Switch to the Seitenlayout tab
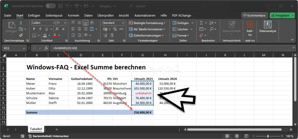298x139 pixels. click(x=54, y=16)
